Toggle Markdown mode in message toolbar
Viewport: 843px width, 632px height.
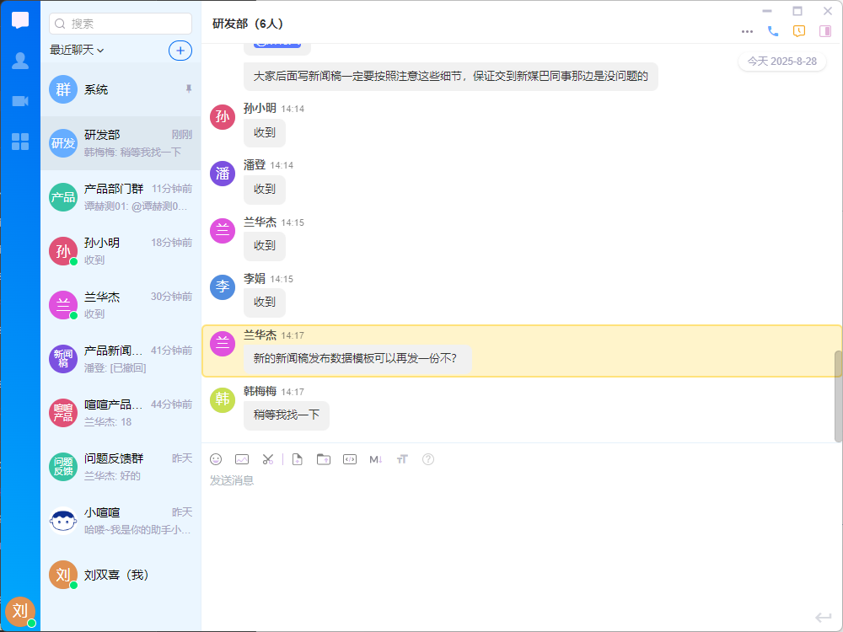coord(376,459)
